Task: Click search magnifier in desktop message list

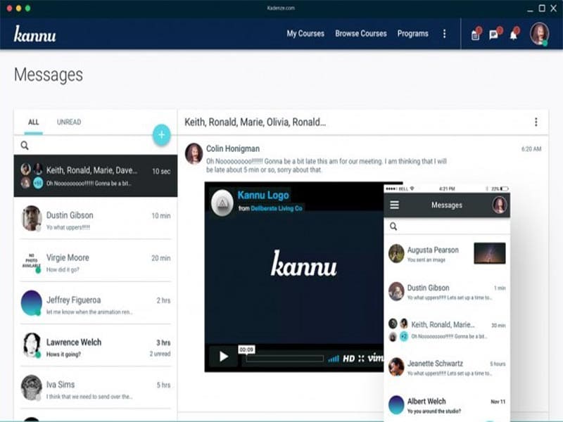Action: click(x=25, y=146)
